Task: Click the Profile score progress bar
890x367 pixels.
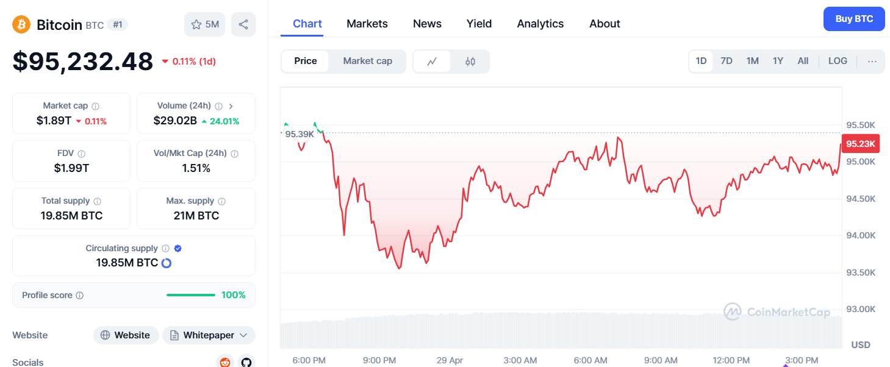Action: tap(190, 295)
